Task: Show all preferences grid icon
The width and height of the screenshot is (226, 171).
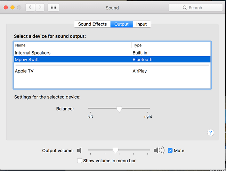Action: (x=54, y=8)
